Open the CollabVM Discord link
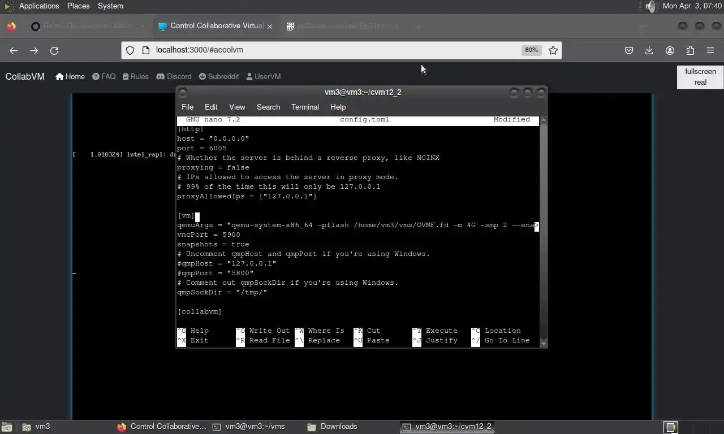This screenshot has height=434, width=724. (174, 76)
